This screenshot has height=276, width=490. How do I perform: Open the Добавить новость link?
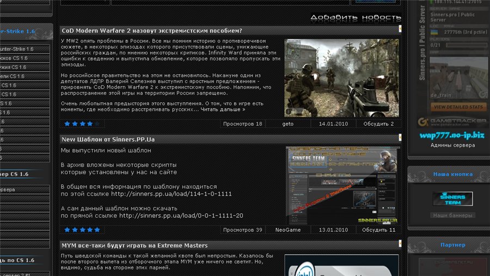pos(356,17)
